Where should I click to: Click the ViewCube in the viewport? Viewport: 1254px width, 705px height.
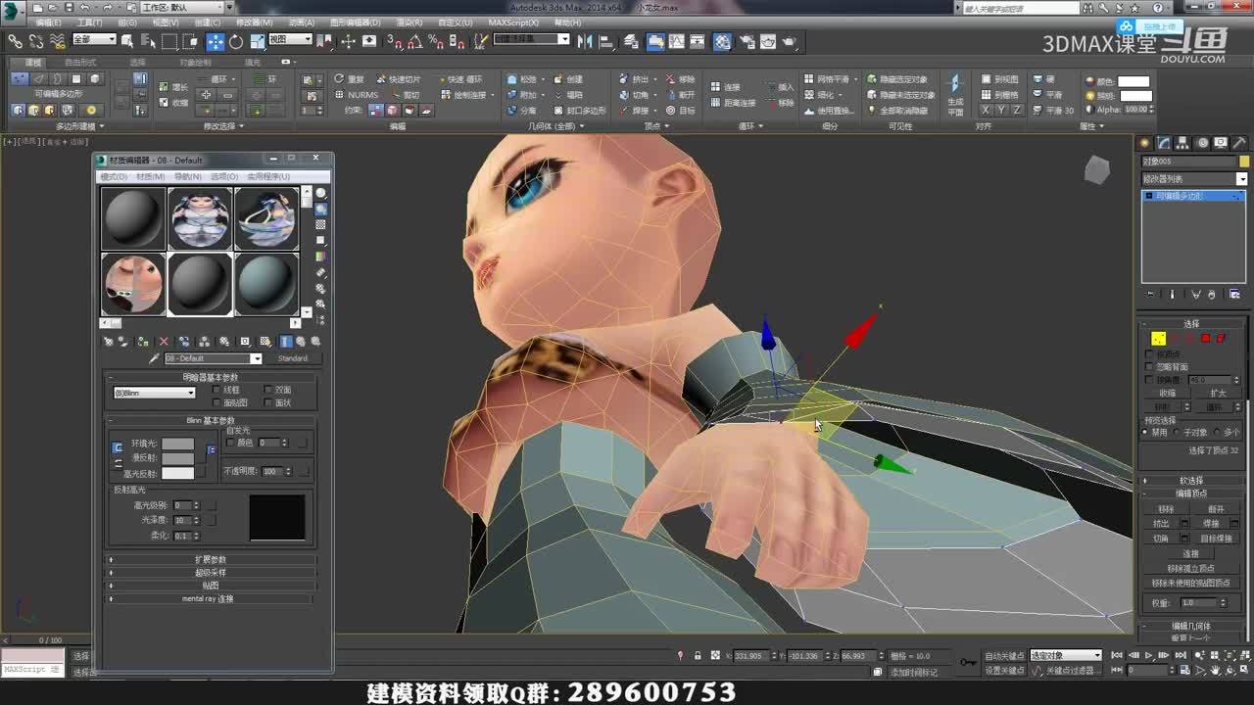(1096, 170)
